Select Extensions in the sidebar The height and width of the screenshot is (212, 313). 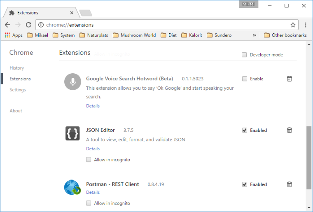click(20, 79)
